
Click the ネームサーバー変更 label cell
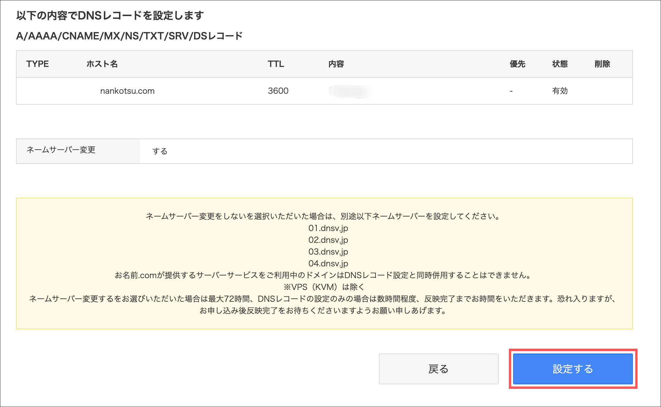click(61, 150)
